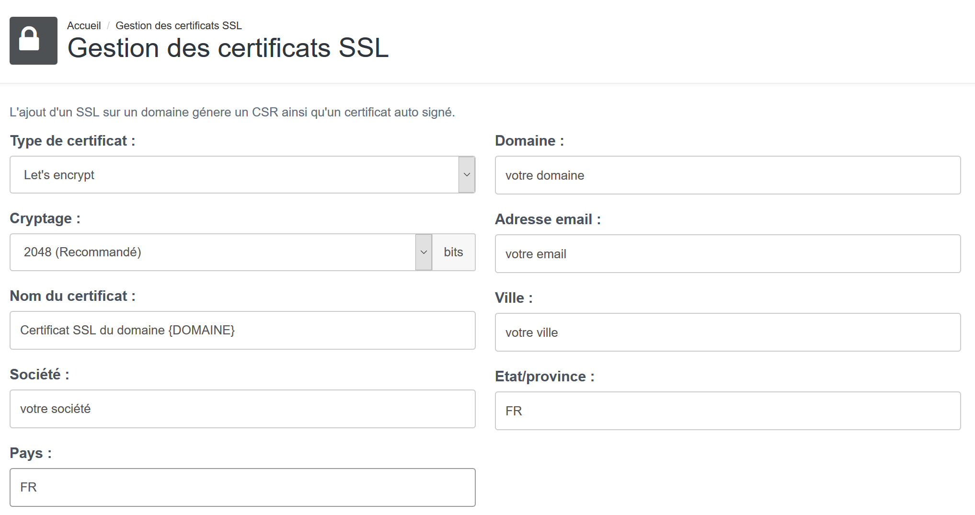Click the CSR information sentence link
Viewport: 975px width, 515px height.
point(232,112)
